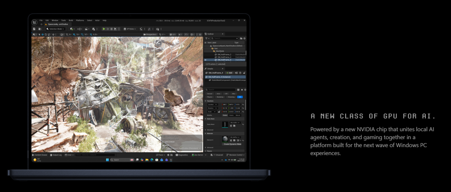Start Play in Editor with green arrow

pos(104,29)
